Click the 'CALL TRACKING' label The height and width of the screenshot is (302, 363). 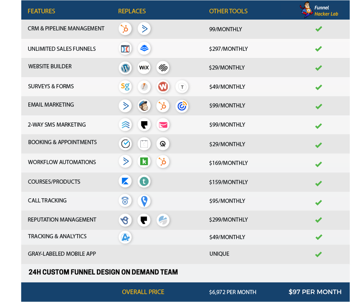point(47,200)
